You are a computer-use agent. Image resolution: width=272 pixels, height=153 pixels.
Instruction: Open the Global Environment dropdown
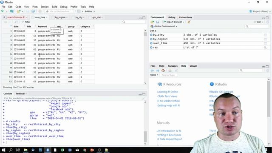coord(164,26)
